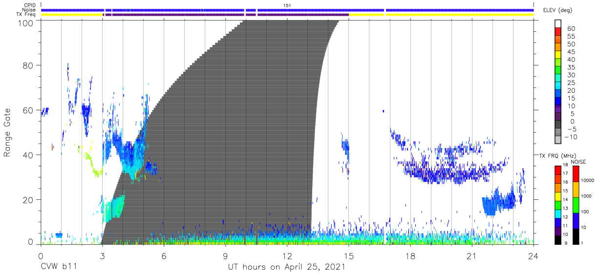Click the white top segment of elevation colorbar
The image size is (600, 277).
point(557,23)
